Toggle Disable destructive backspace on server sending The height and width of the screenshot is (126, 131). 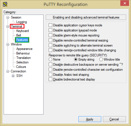tap(50, 65)
